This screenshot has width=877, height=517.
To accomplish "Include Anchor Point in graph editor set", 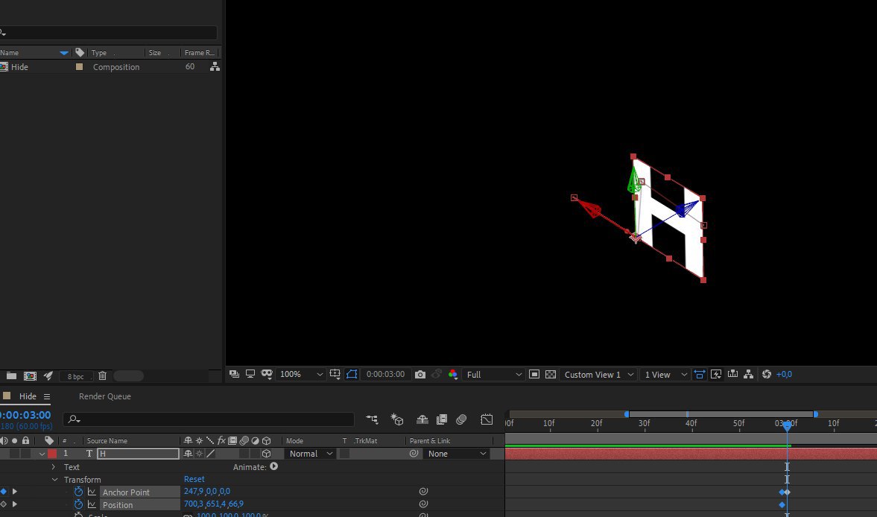I will tap(92, 491).
